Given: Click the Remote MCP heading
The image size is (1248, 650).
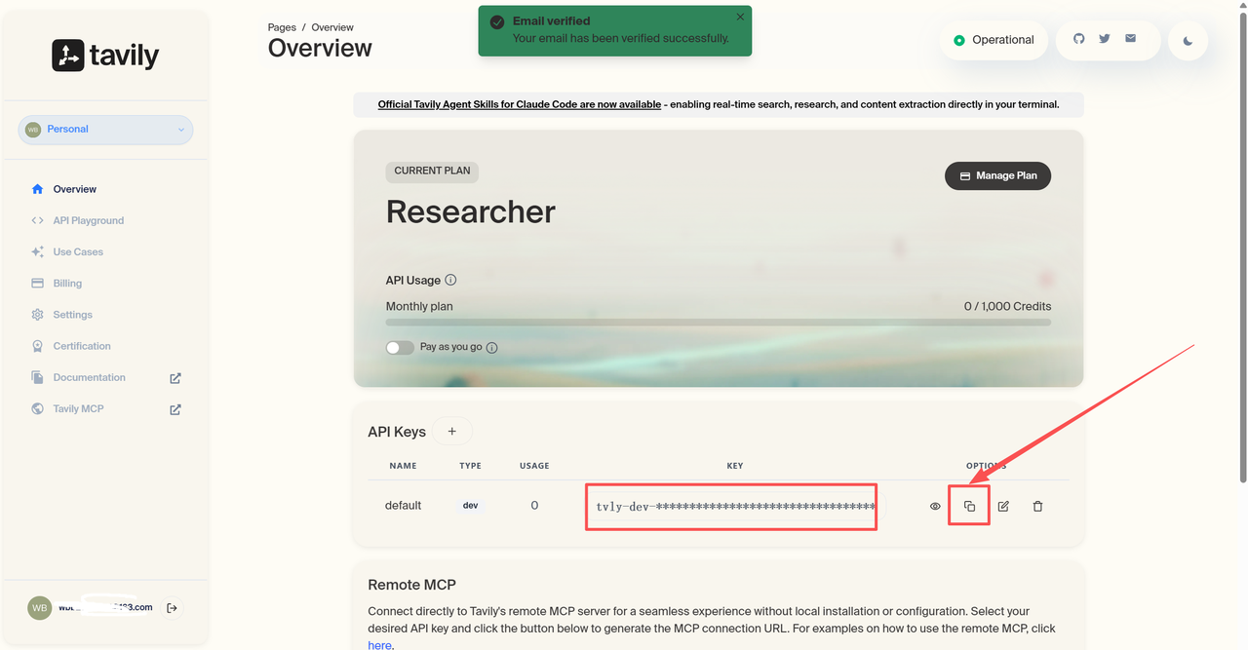Looking at the screenshot, I should coord(411,585).
